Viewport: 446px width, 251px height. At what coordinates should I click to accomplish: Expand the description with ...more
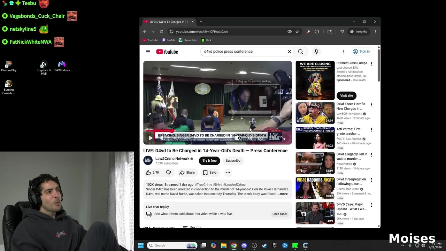(x=283, y=194)
